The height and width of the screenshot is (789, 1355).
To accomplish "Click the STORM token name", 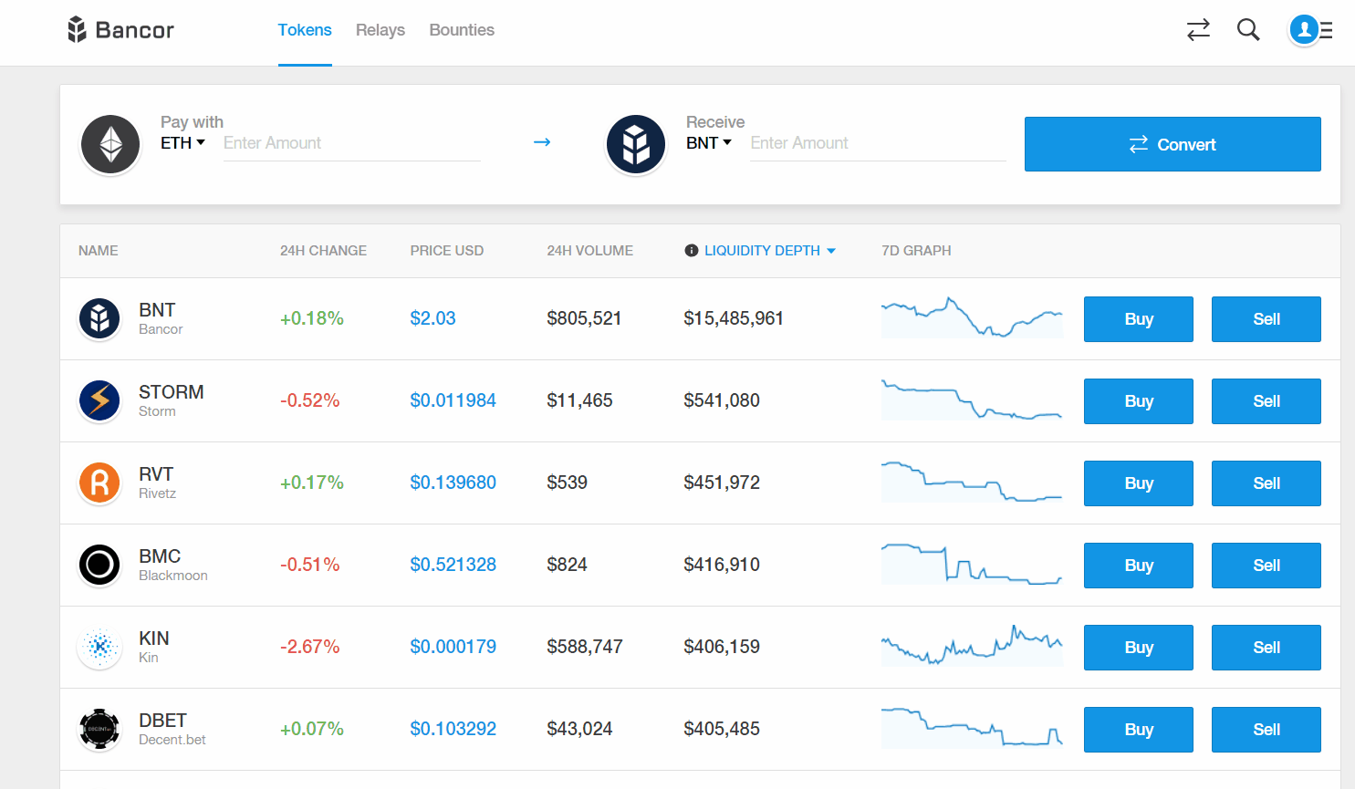I will pos(172,392).
